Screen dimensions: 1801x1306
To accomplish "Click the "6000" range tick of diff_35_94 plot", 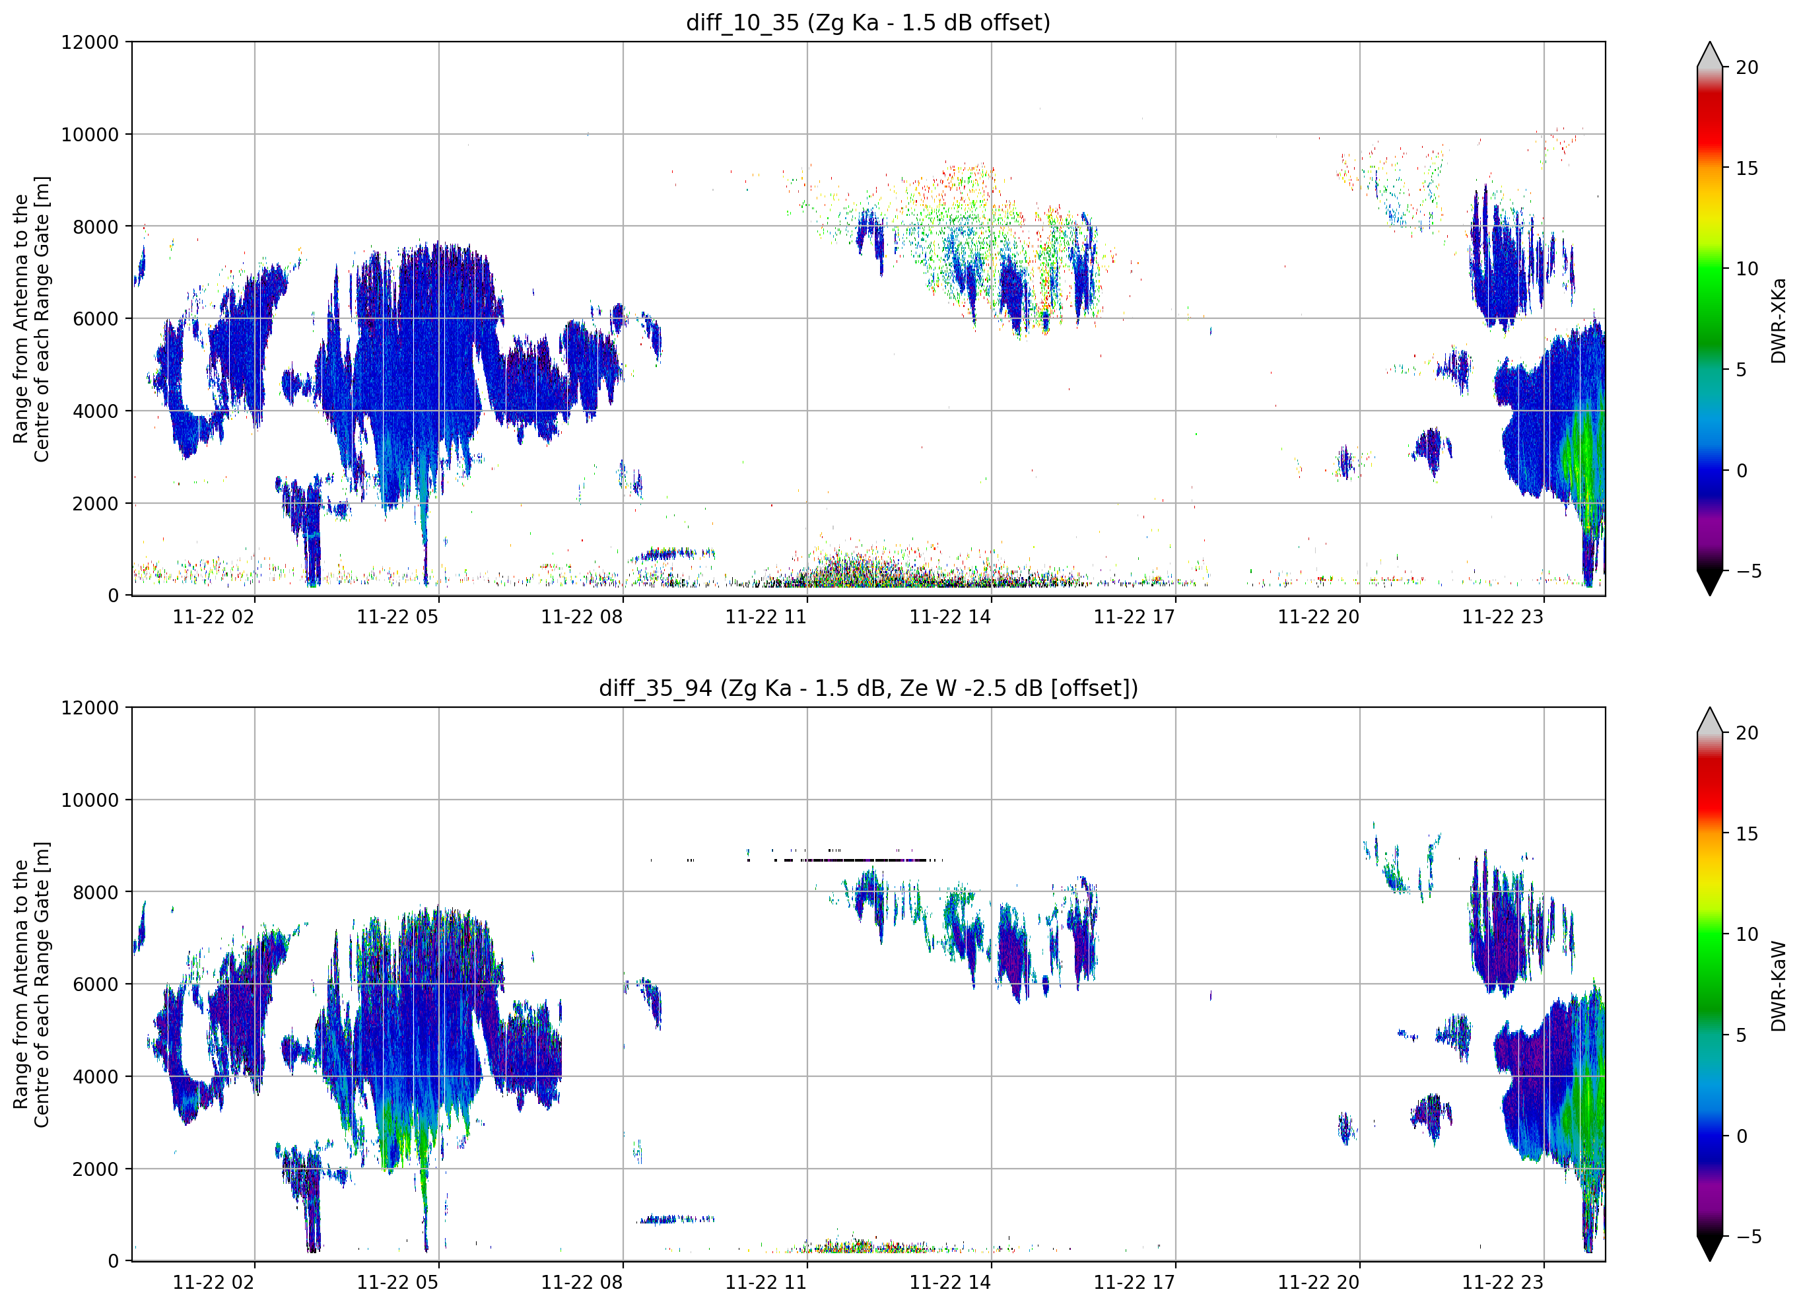I will (95, 984).
